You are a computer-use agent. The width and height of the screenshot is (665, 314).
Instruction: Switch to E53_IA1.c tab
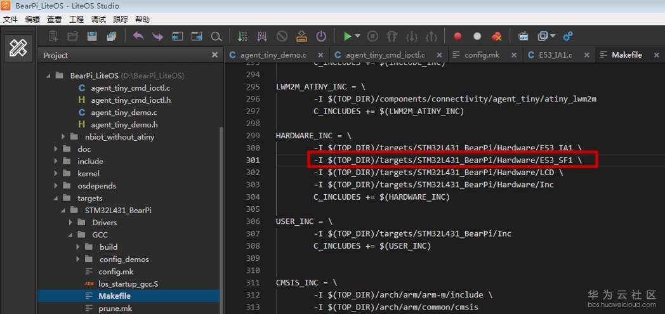pyautogui.click(x=556, y=55)
